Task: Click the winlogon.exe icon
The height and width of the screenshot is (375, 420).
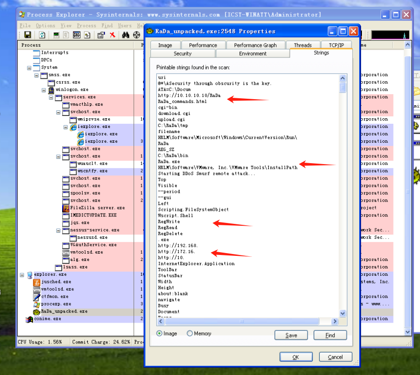Action: [x=51, y=90]
